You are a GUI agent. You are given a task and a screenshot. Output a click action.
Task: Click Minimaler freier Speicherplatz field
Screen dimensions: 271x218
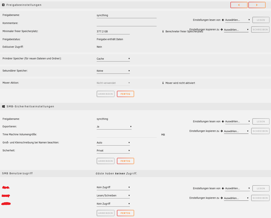click(113, 32)
